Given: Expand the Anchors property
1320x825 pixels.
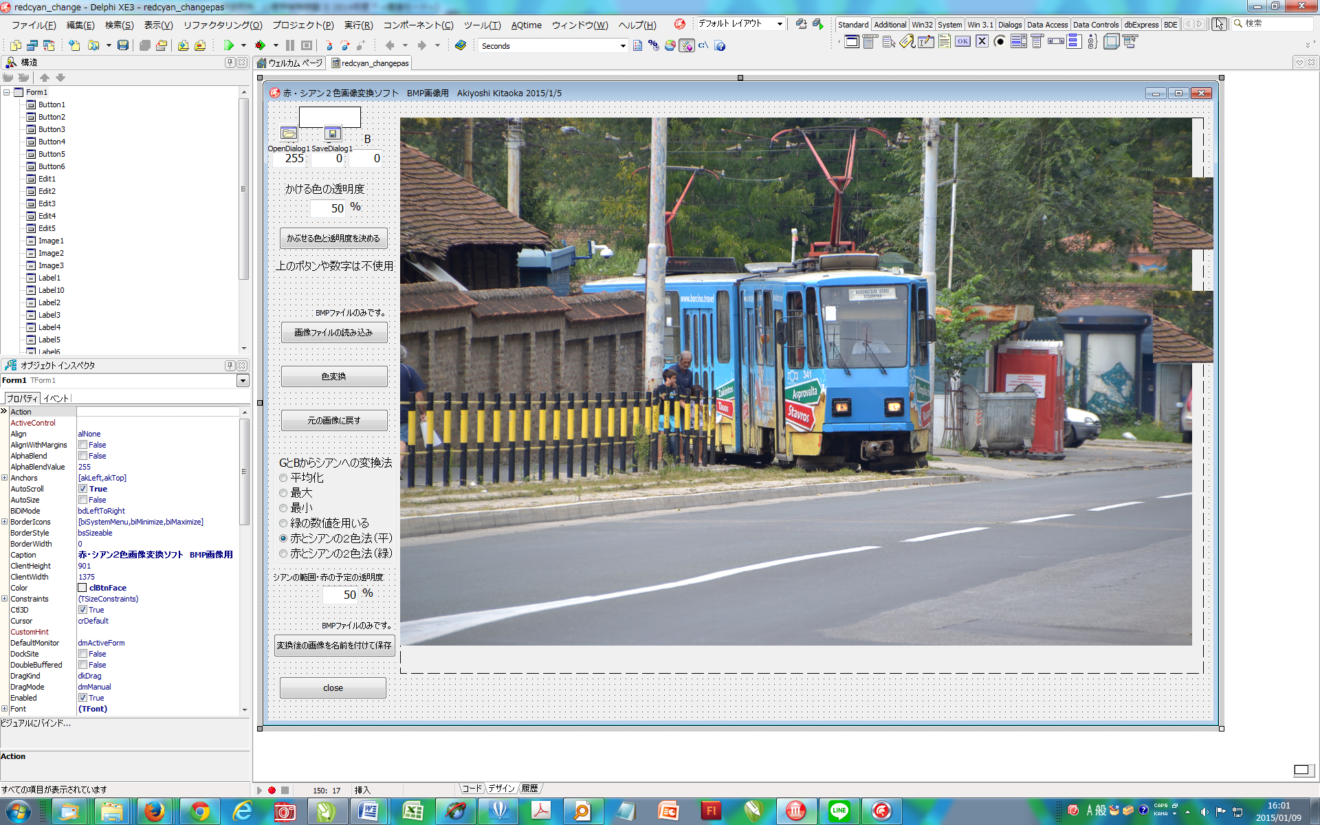Looking at the screenshot, I should coord(5,478).
